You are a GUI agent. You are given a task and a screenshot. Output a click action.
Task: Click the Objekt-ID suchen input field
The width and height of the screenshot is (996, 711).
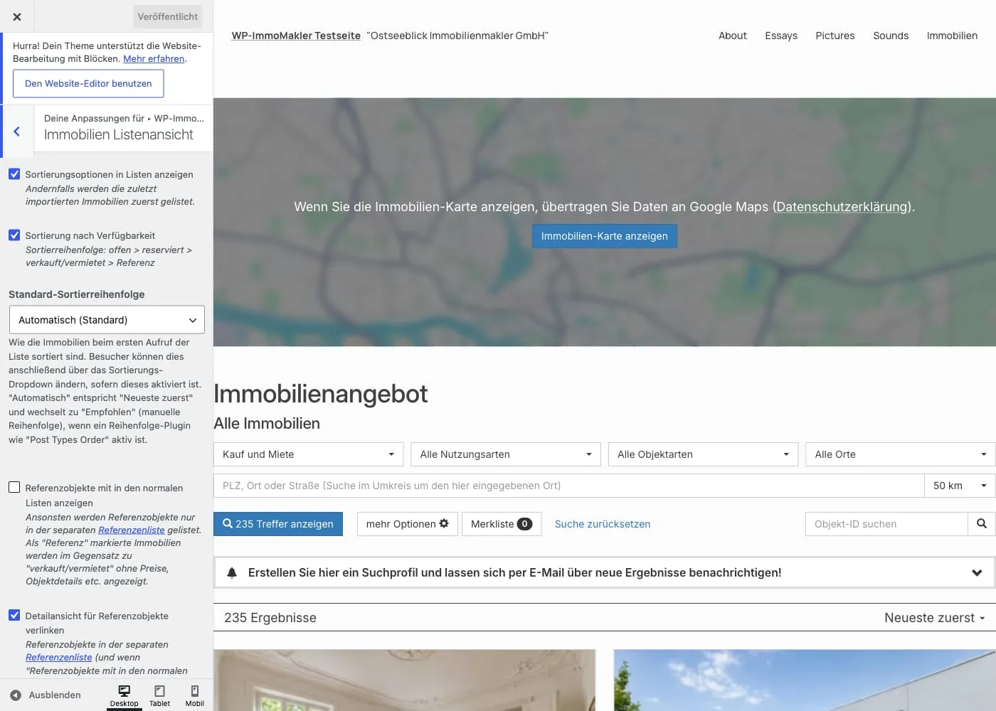(x=886, y=524)
